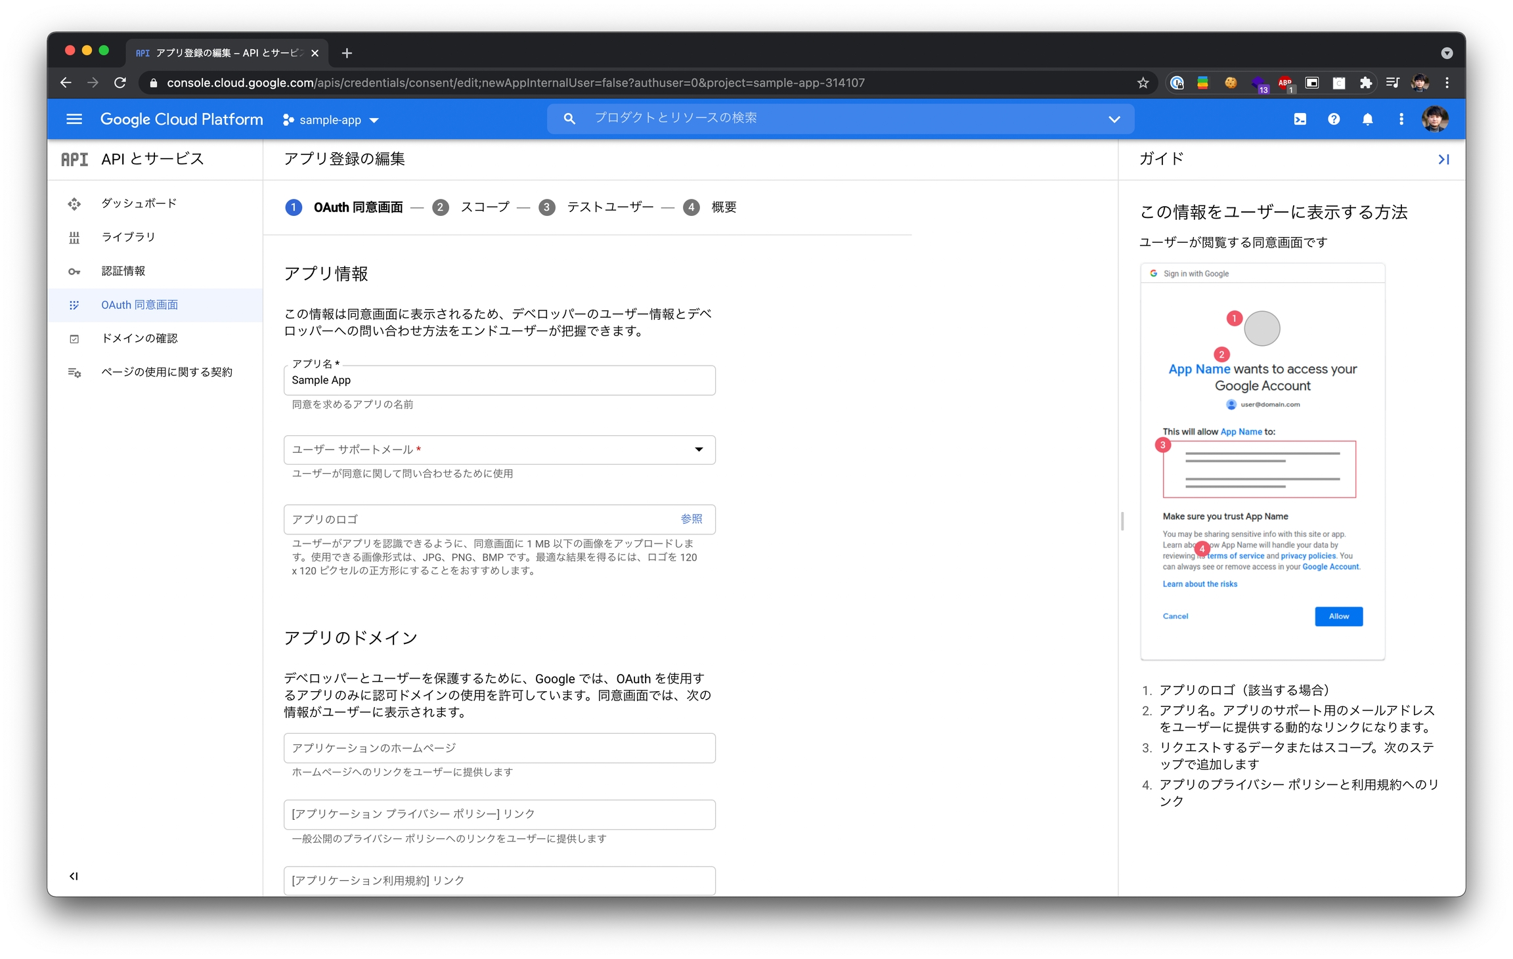Focus the アプリケーションのホームページ field

(x=499, y=748)
